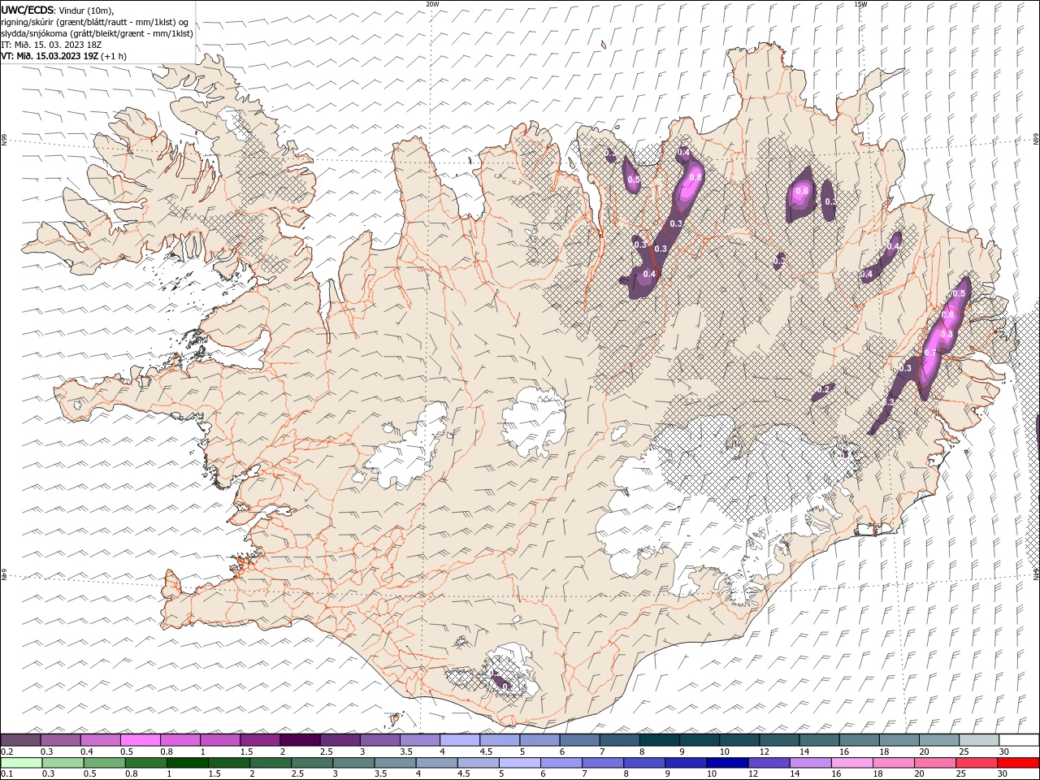The image size is (1040, 780).
Task: Click the '15W' longitude label
Action: coord(860,4)
